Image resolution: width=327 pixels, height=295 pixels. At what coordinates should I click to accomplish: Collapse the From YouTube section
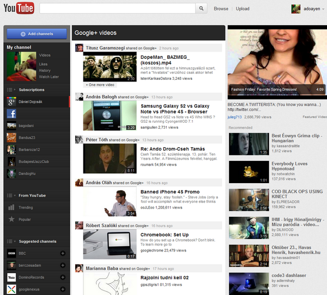click(15, 196)
